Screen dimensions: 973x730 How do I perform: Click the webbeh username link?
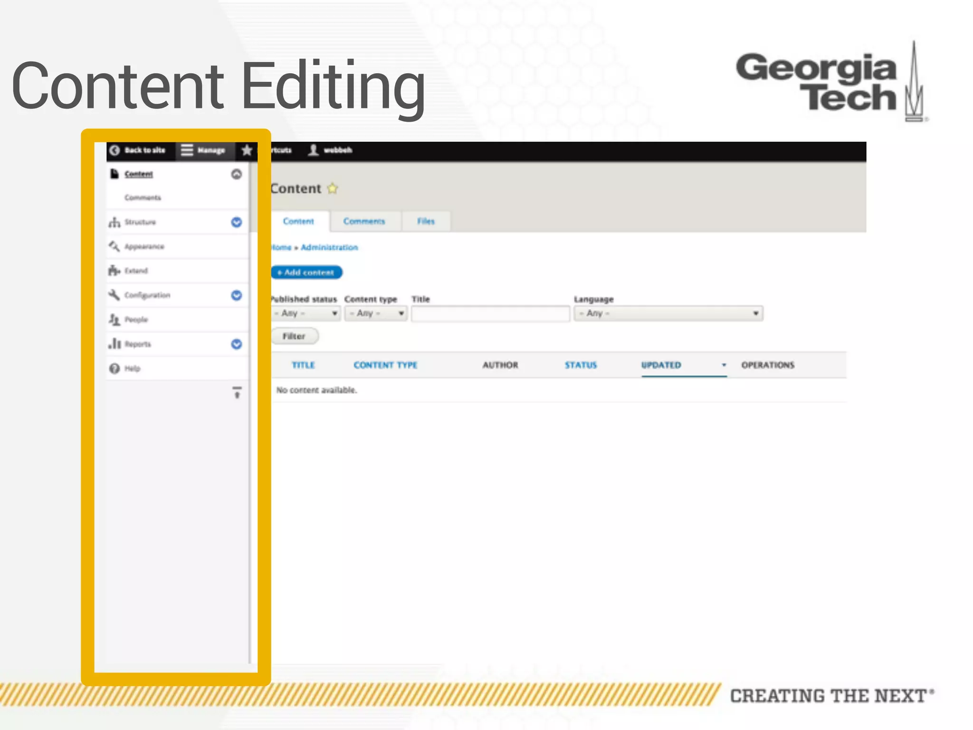click(x=338, y=150)
